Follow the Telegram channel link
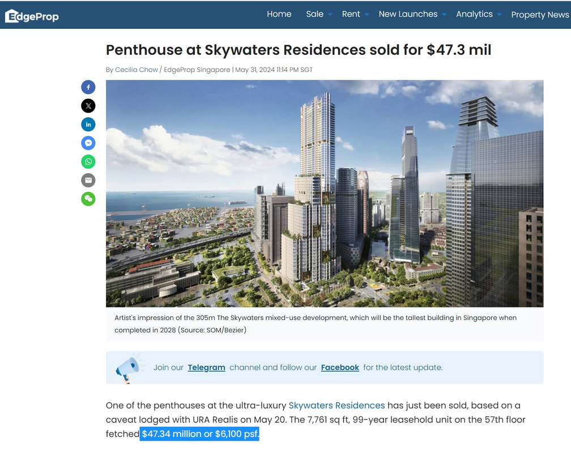Screen dimensions: 571x453 point(206,367)
